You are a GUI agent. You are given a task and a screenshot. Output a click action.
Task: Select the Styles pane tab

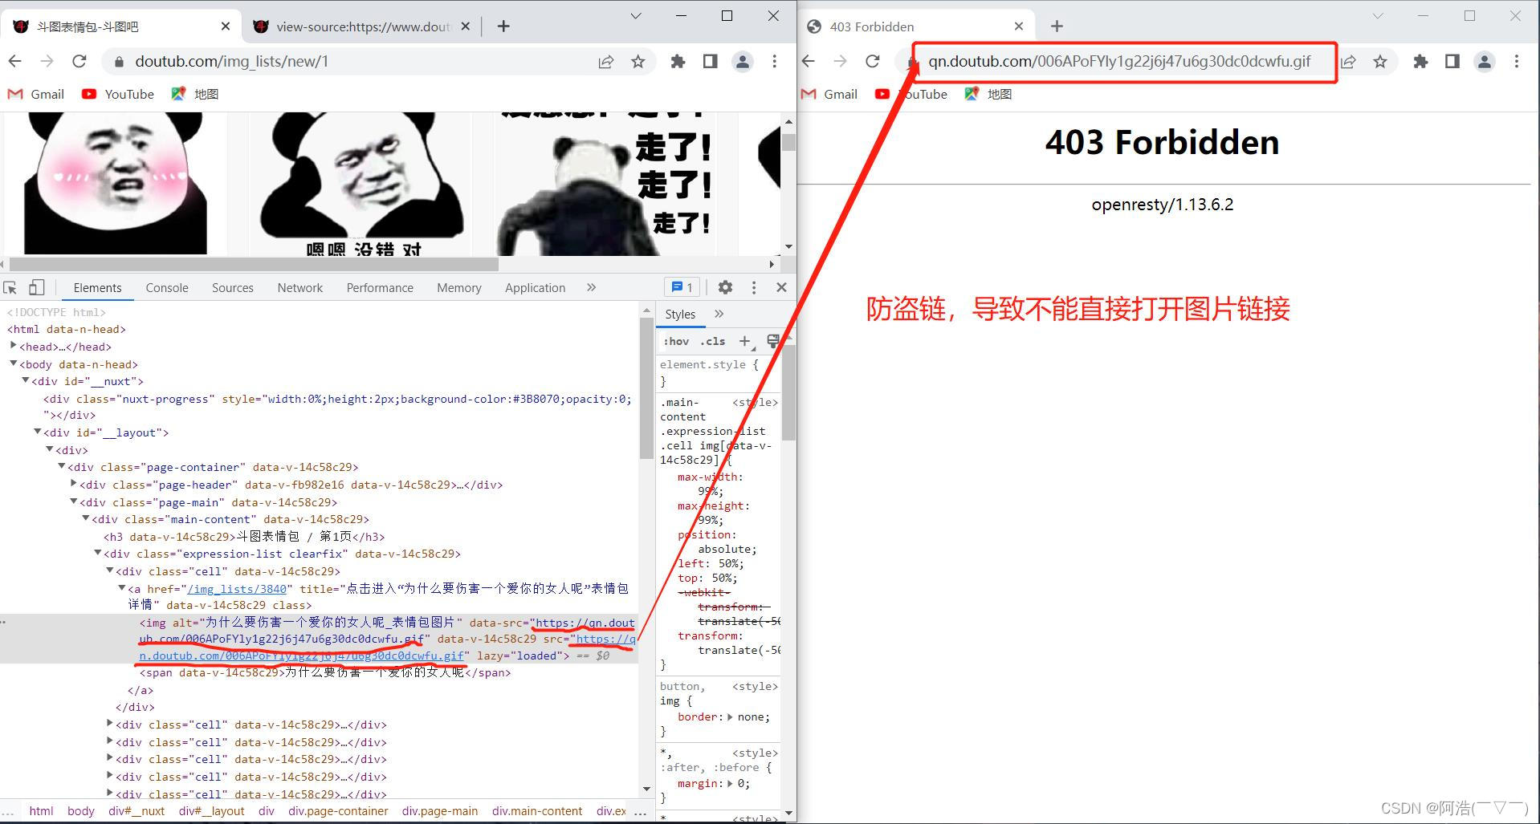[680, 315]
